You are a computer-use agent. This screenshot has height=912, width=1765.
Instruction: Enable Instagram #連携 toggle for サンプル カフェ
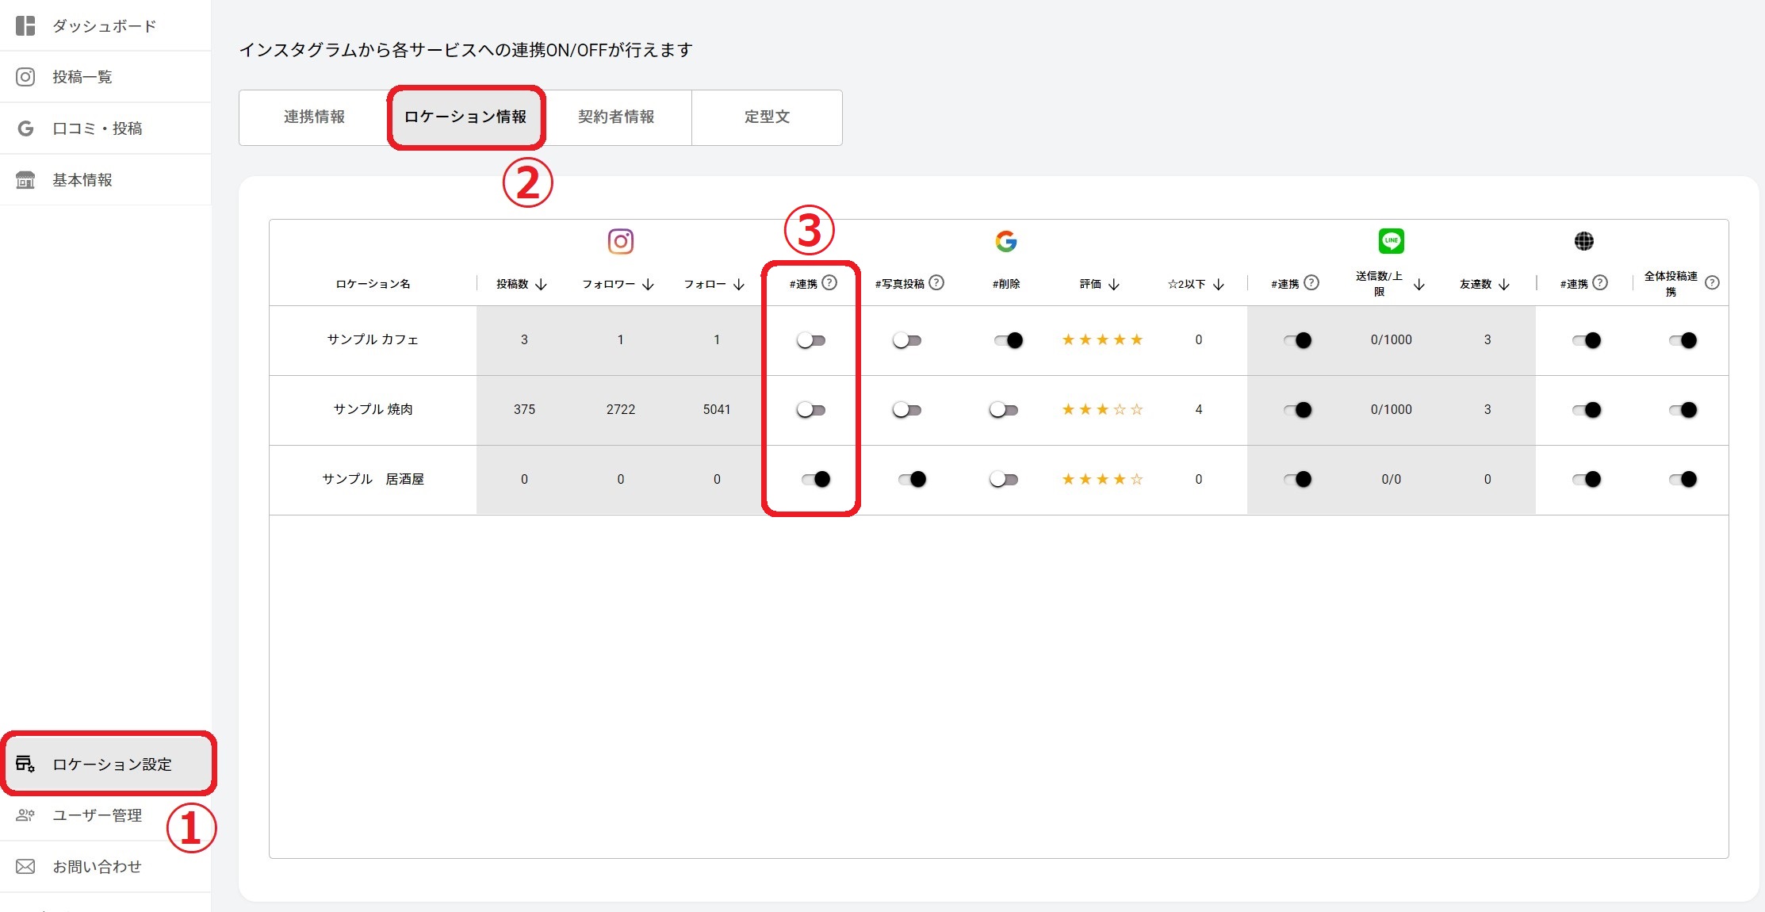tap(811, 340)
